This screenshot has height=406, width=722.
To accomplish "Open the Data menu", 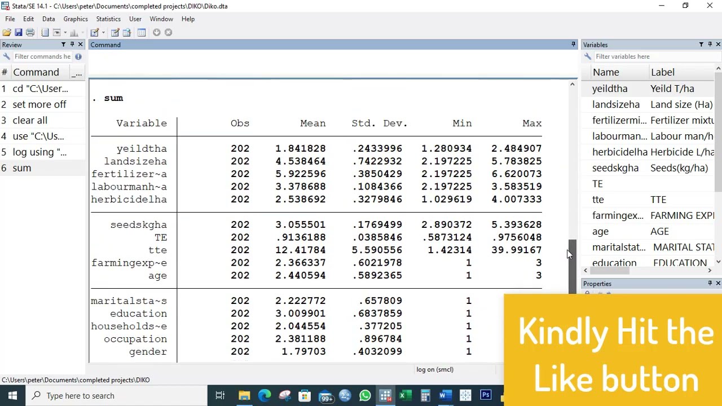I will click(49, 19).
